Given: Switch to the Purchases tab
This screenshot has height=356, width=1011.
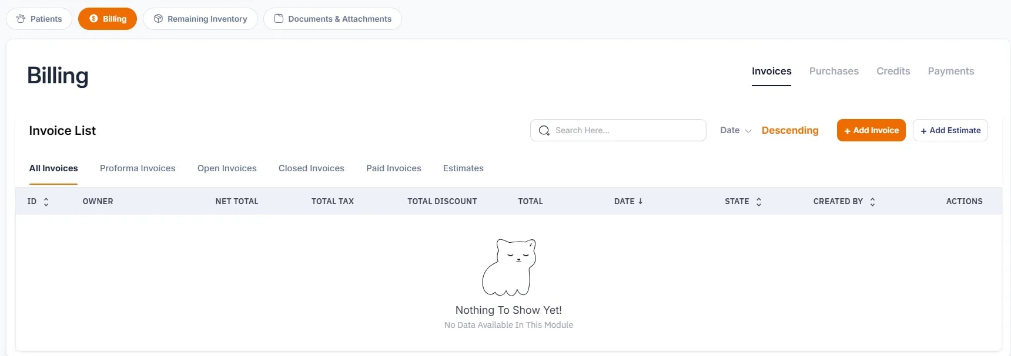Looking at the screenshot, I should click(833, 71).
